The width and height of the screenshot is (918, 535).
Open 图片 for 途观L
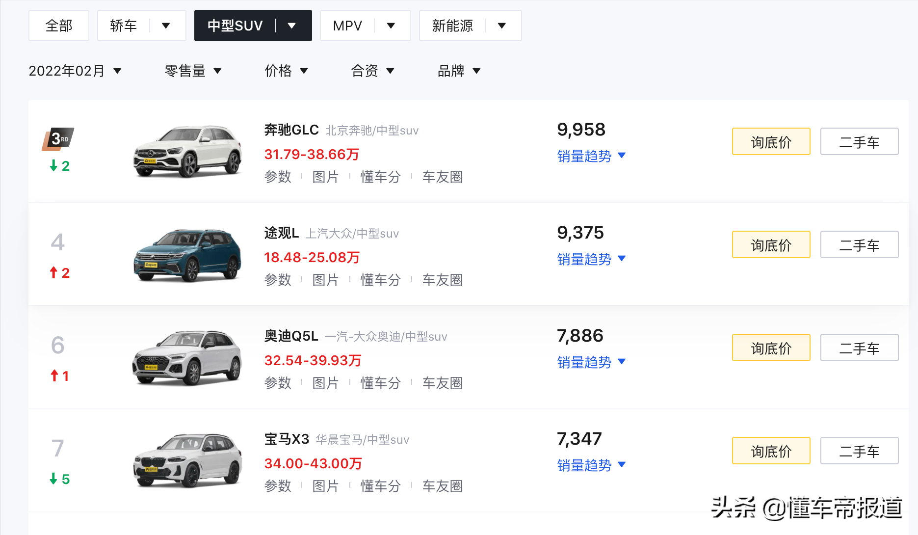[326, 280]
